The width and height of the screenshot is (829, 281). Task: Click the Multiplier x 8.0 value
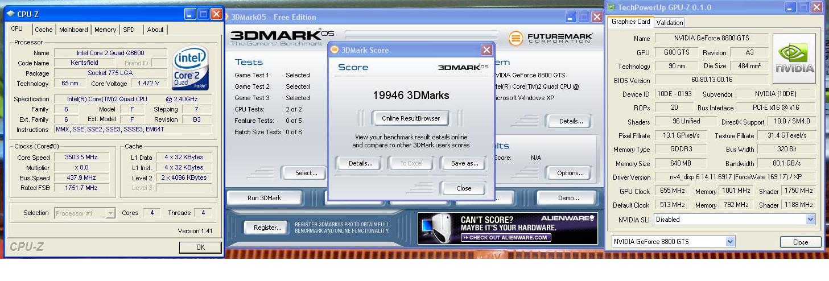point(81,168)
